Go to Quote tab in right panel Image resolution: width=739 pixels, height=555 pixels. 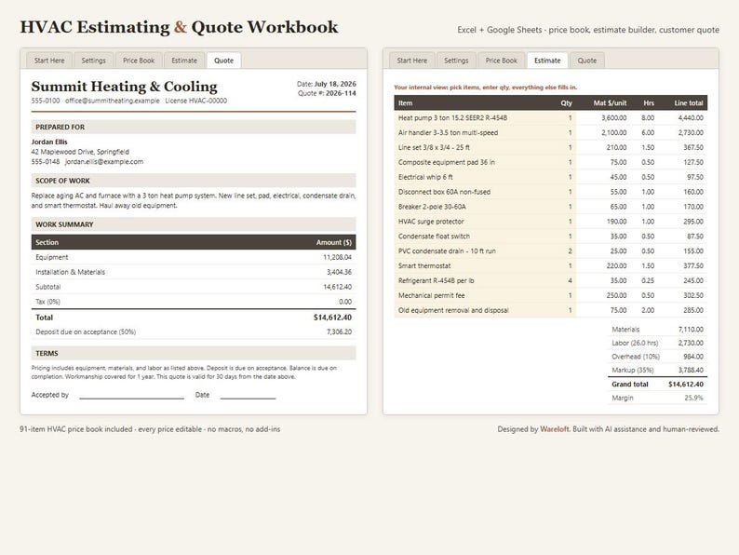587,61
